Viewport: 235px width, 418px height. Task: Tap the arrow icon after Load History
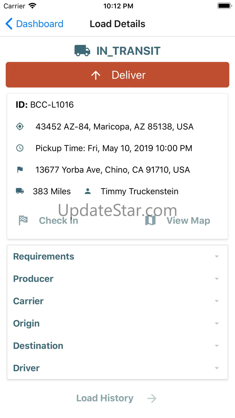152,398
